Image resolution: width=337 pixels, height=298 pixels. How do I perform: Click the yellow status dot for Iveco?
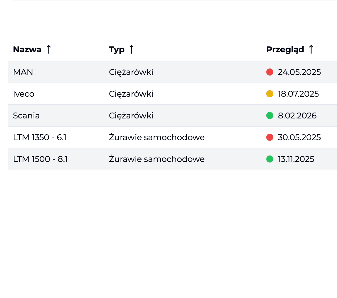point(270,93)
